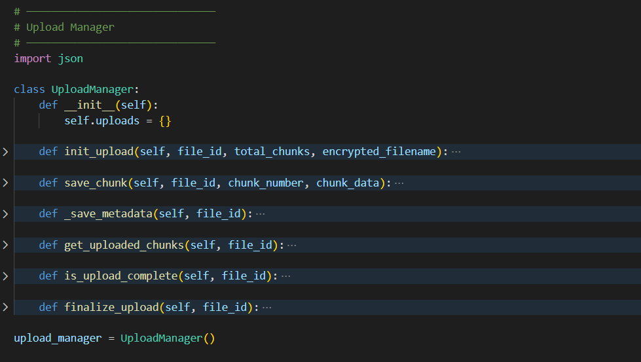This screenshot has height=362, width=641.
Task: Click the 'json' module name
Action: point(70,58)
